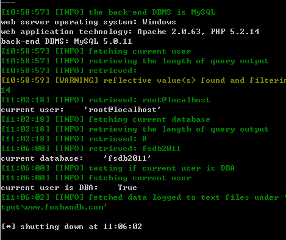Click the 'fetching current database' log line
This screenshot has height=240, width=286.
(x=105, y=119)
